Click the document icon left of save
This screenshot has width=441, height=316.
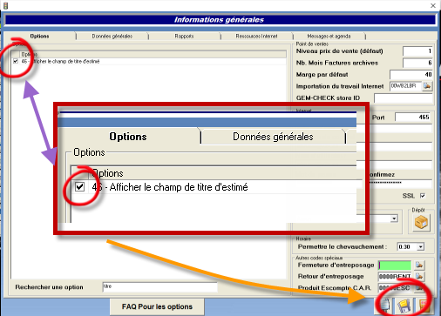385,306
